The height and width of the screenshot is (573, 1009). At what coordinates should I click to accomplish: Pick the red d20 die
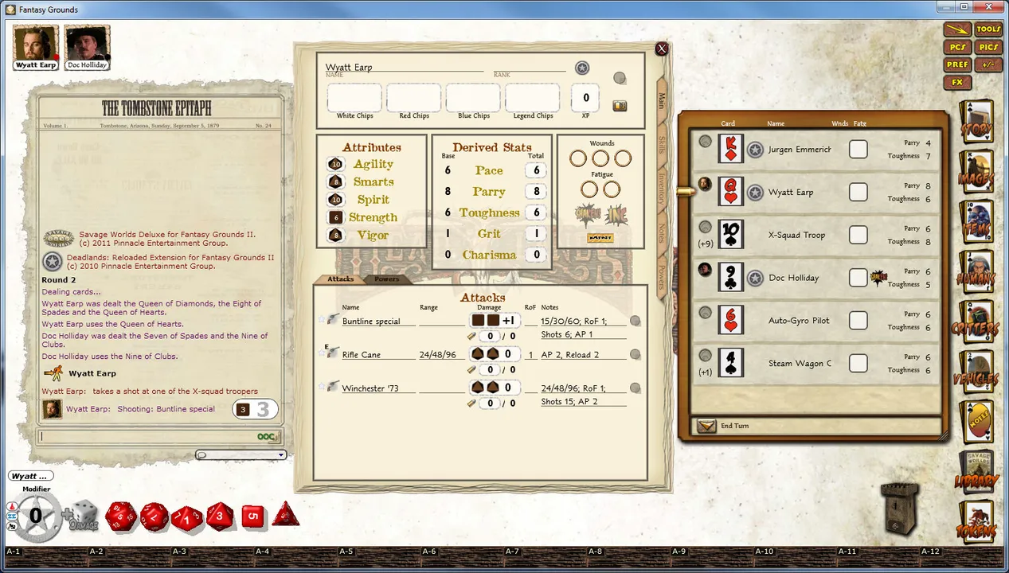pyautogui.click(x=122, y=516)
